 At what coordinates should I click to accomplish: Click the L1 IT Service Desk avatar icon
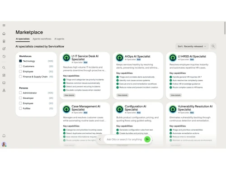tap(66, 58)
